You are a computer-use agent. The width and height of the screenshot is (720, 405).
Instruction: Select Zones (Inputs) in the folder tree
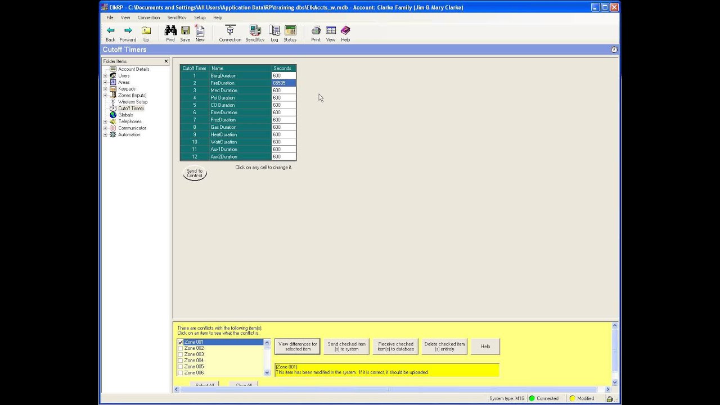pyautogui.click(x=132, y=95)
